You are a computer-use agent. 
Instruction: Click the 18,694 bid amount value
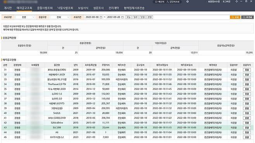(119, 53)
